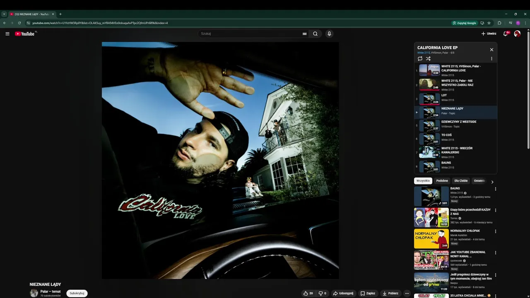
Task: Show more filter chips with arrow
Action: pyautogui.click(x=492, y=182)
